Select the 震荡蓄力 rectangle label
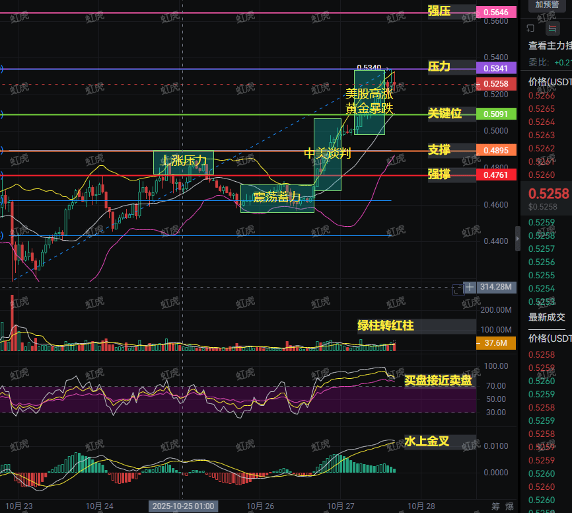The height and width of the screenshot is (513, 572). 277,197
